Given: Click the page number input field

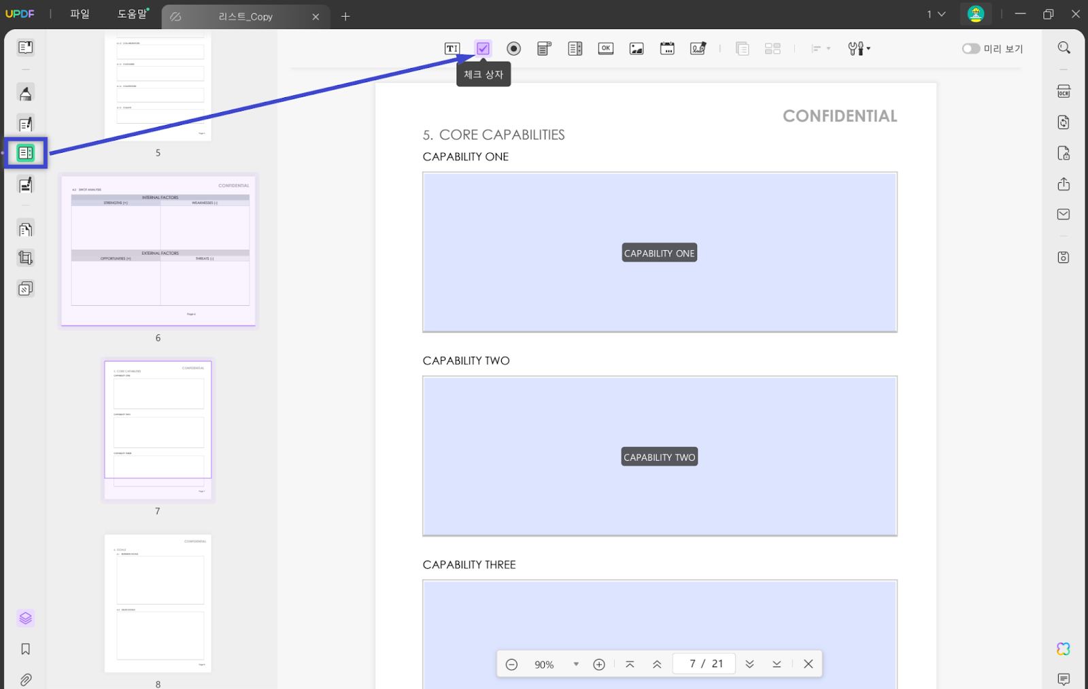Looking at the screenshot, I should click(x=704, y=664).
